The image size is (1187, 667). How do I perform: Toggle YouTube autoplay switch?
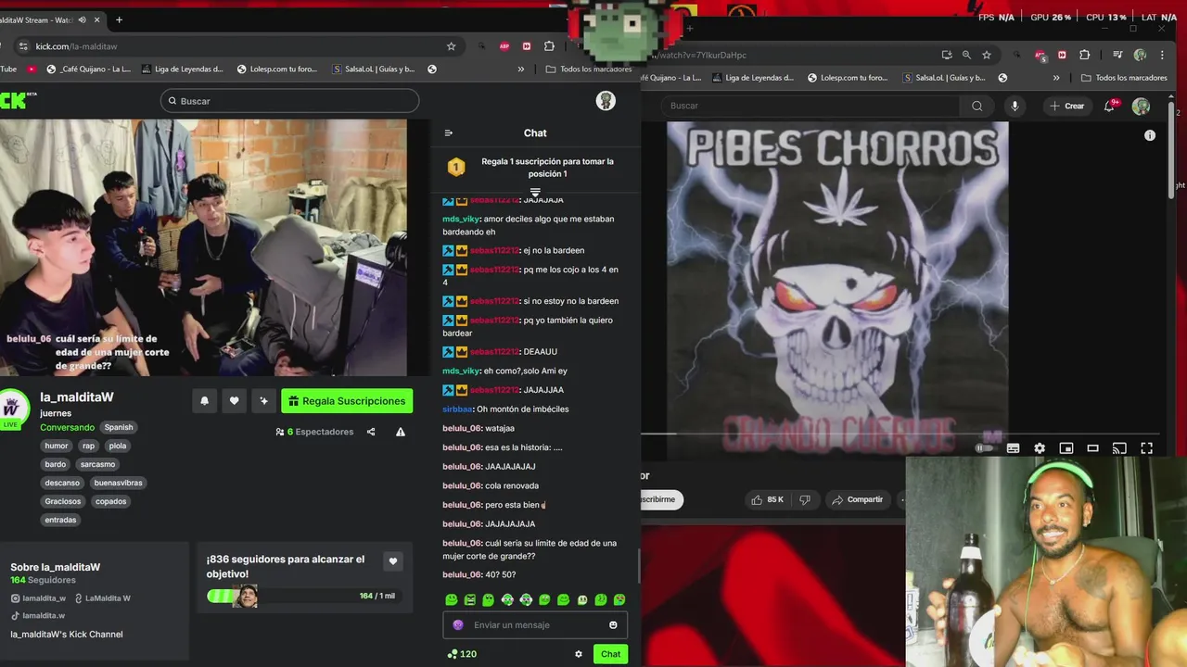[x=984, y=448]
